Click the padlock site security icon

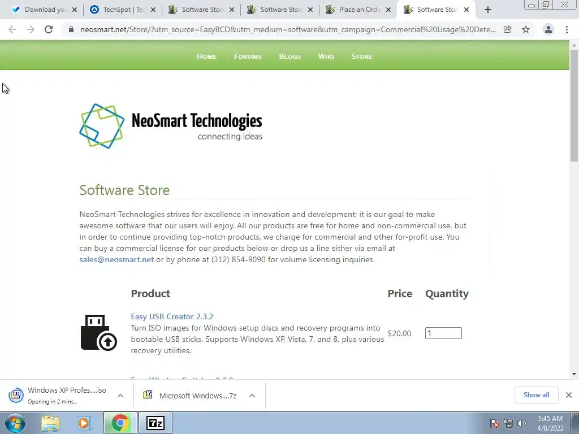pyautogui.click(x=71, y=29)
